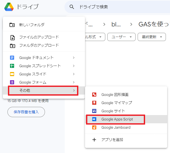The height and width of the screenshot is (153, 170).
Task: Click the Google Sites icon
Action: point(94,111)
